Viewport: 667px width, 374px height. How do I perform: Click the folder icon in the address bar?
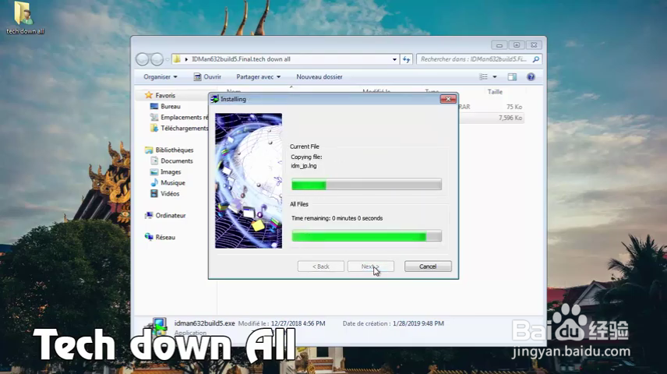coord(177,59)
